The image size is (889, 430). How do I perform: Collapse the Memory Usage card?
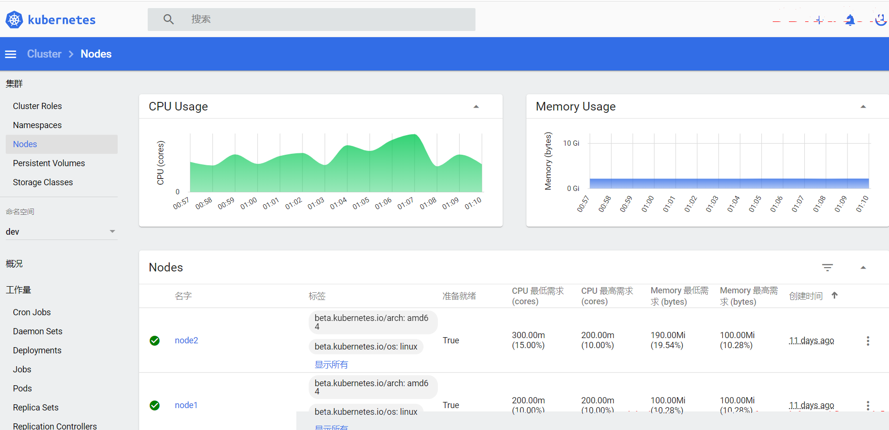coord(863,107)
